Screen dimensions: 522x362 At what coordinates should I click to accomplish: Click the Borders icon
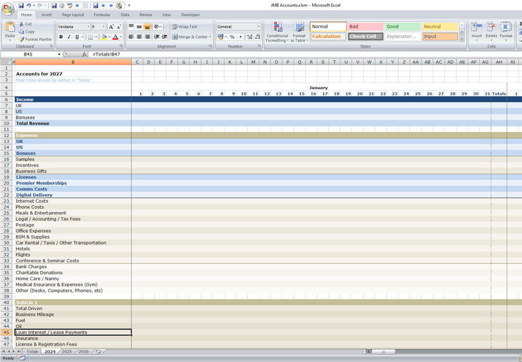coord(90,37)
